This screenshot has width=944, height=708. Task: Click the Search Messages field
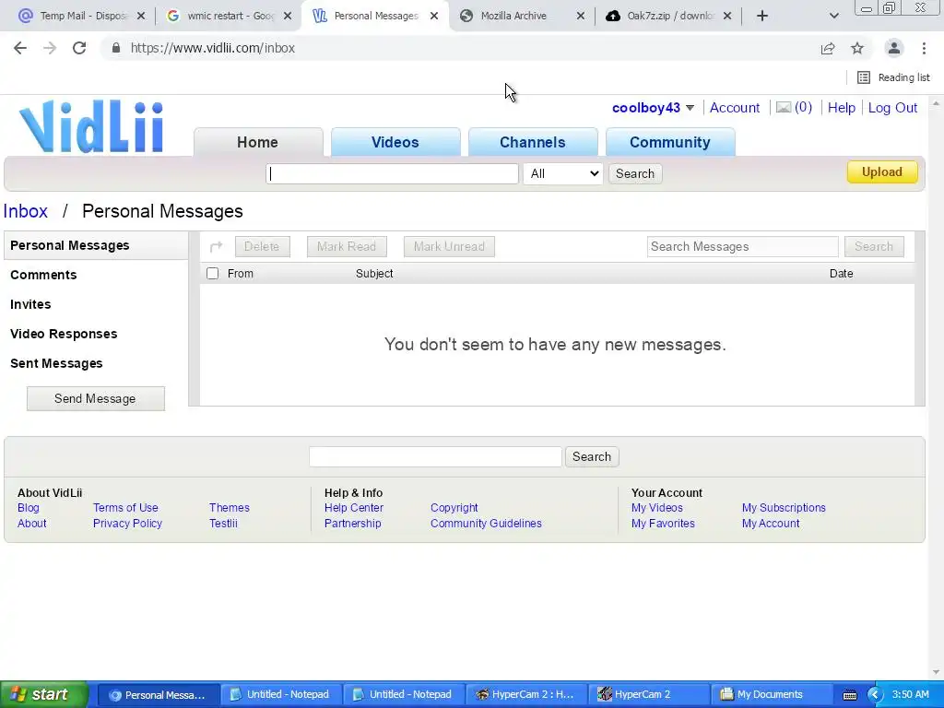(742, 246)
